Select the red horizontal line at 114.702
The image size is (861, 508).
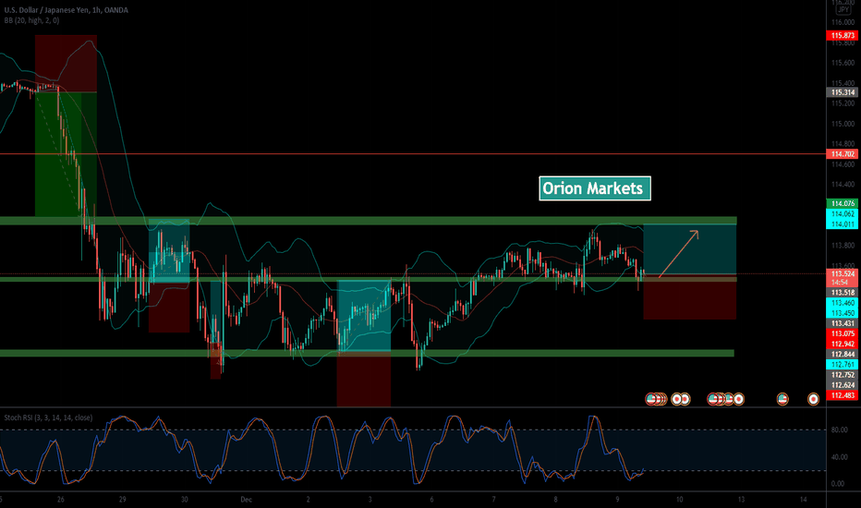(412, 154)
